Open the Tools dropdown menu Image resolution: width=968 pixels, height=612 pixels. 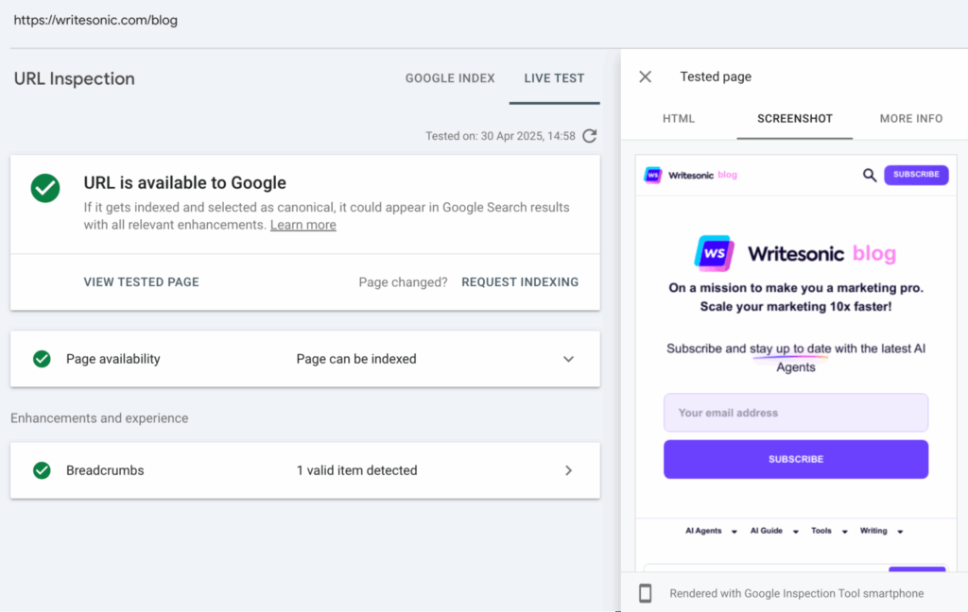(829, 531)
